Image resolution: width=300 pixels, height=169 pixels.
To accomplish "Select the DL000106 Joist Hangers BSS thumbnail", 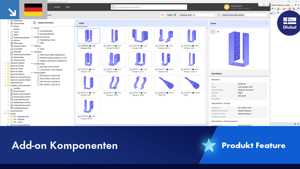I will pyautogui.click(x=140, y=36).
